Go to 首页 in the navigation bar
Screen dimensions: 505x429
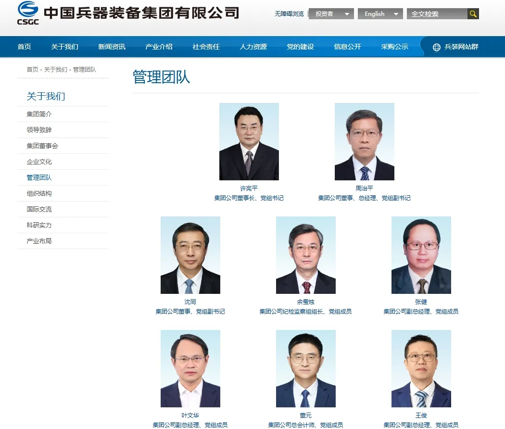tap(25, 47)
